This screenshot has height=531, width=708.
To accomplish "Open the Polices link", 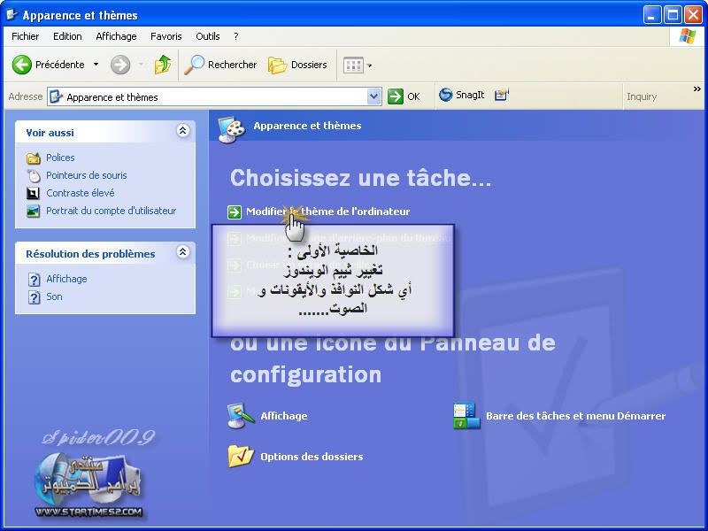I will click(x=60, y=158).
